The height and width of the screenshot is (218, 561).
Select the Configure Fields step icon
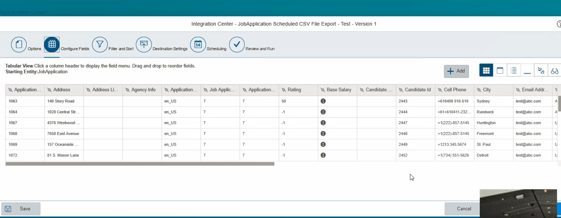pos(52,44)
